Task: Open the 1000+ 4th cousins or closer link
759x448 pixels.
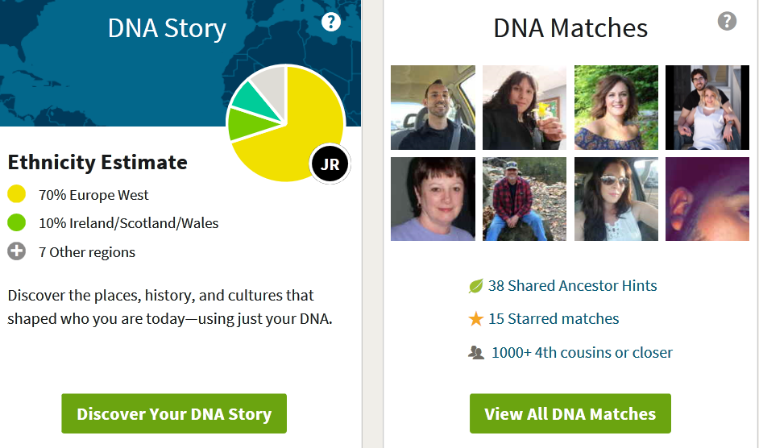Action: [582, 353]
